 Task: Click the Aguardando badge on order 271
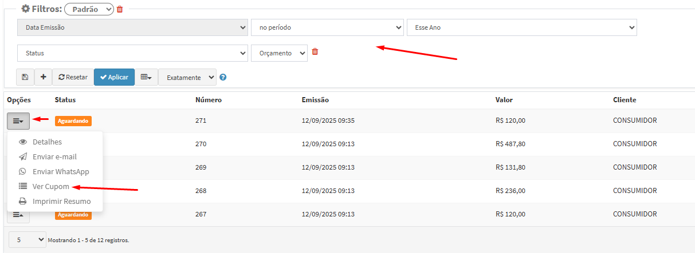point(73,121)
